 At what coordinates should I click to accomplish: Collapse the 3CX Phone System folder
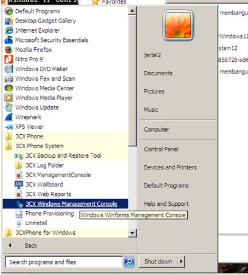(x=66, y=146)
